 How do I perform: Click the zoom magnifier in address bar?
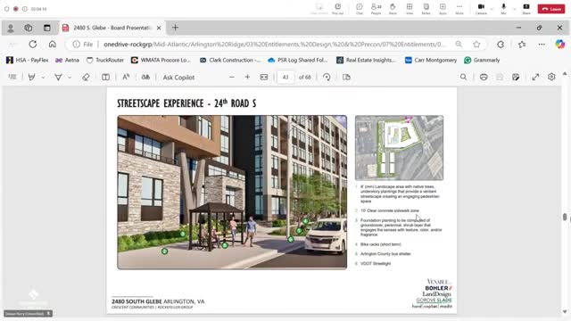click(x=459, y=44)
